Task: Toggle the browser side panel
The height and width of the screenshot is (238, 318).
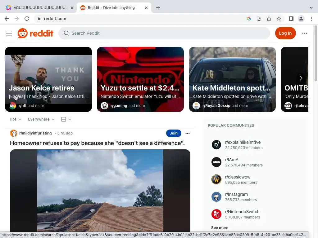Action: 291,19
